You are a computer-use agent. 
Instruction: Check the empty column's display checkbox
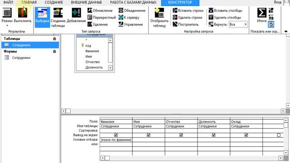(279, 135)
